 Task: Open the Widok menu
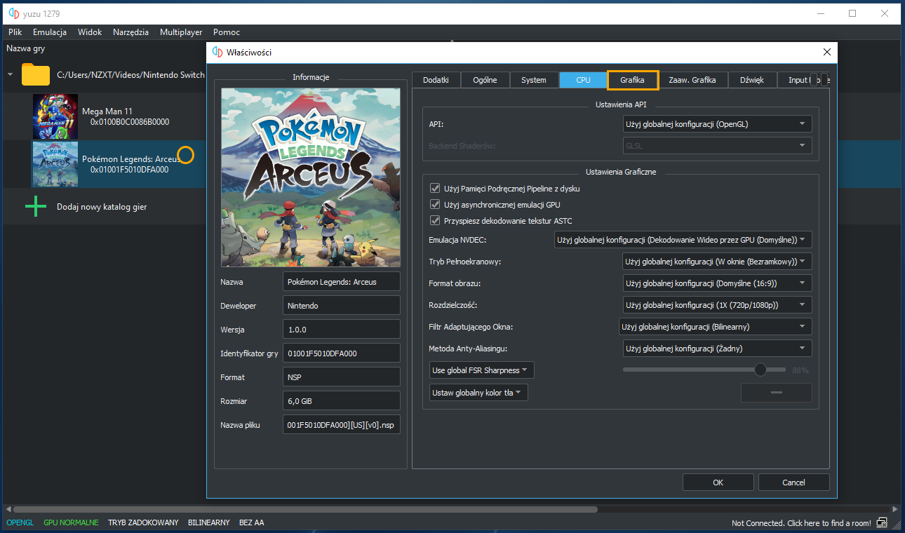(x=90, y=32)
